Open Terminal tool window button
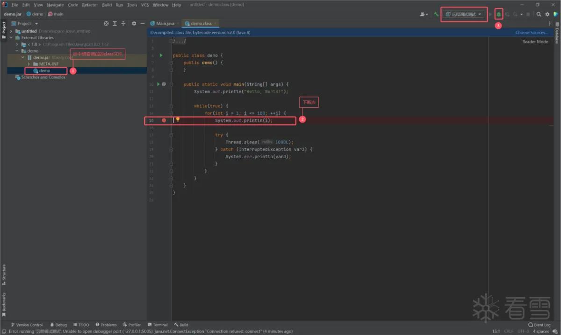561x335 pixels. pyautogui.click(x=158, y=325)
